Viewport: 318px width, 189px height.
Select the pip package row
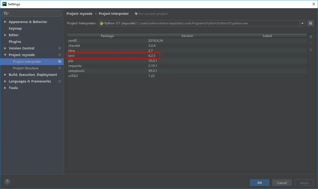point(187,61)
